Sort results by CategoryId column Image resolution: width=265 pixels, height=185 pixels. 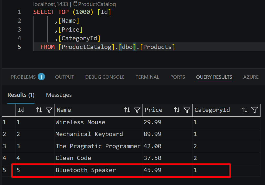(244, 110)
